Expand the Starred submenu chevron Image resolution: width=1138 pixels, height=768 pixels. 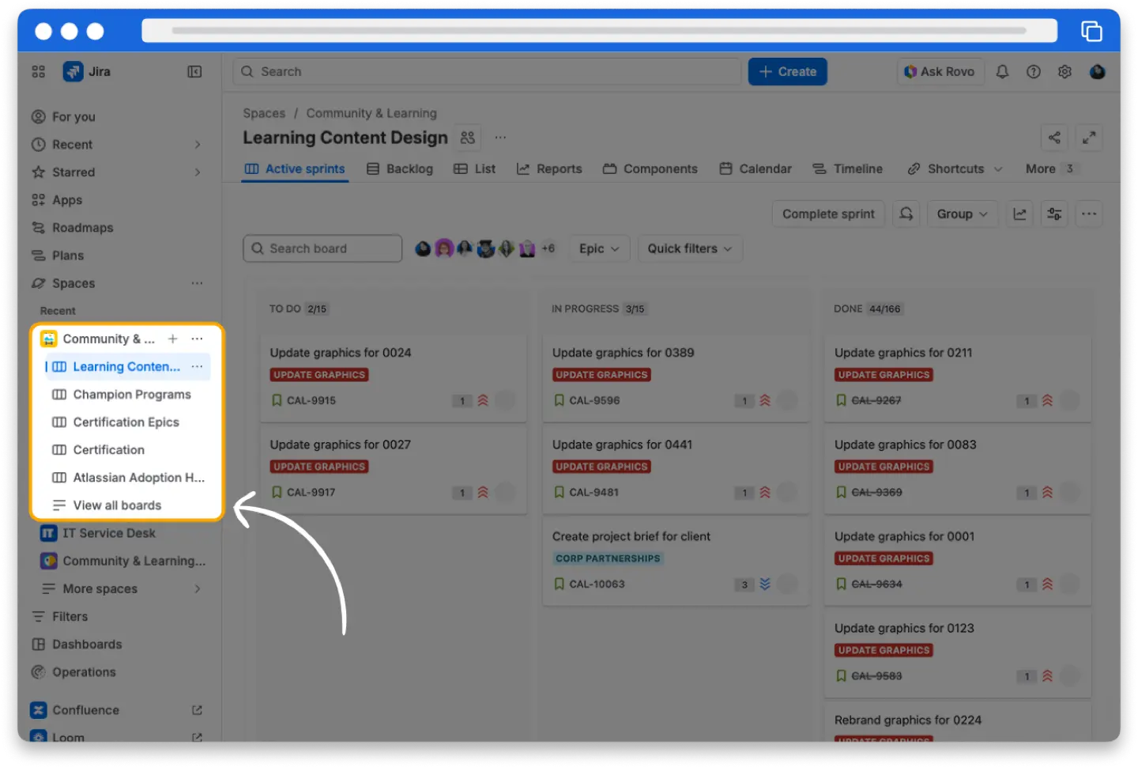198,172
